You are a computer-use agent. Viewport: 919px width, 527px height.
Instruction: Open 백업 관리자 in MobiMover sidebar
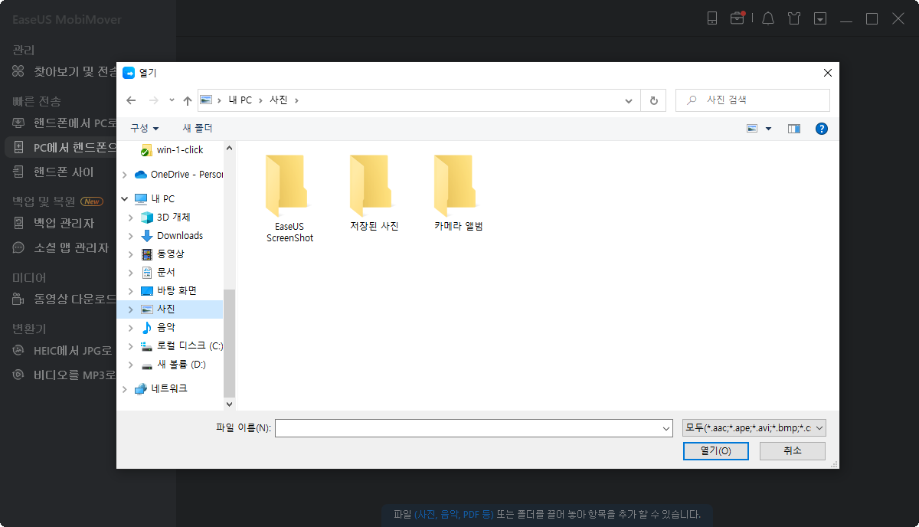(53, 223)
